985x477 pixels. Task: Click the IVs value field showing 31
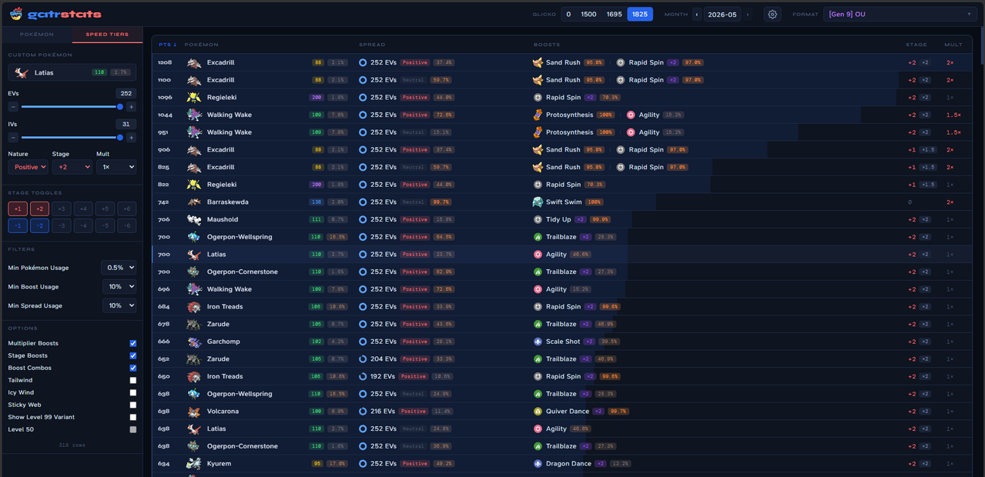125,124
